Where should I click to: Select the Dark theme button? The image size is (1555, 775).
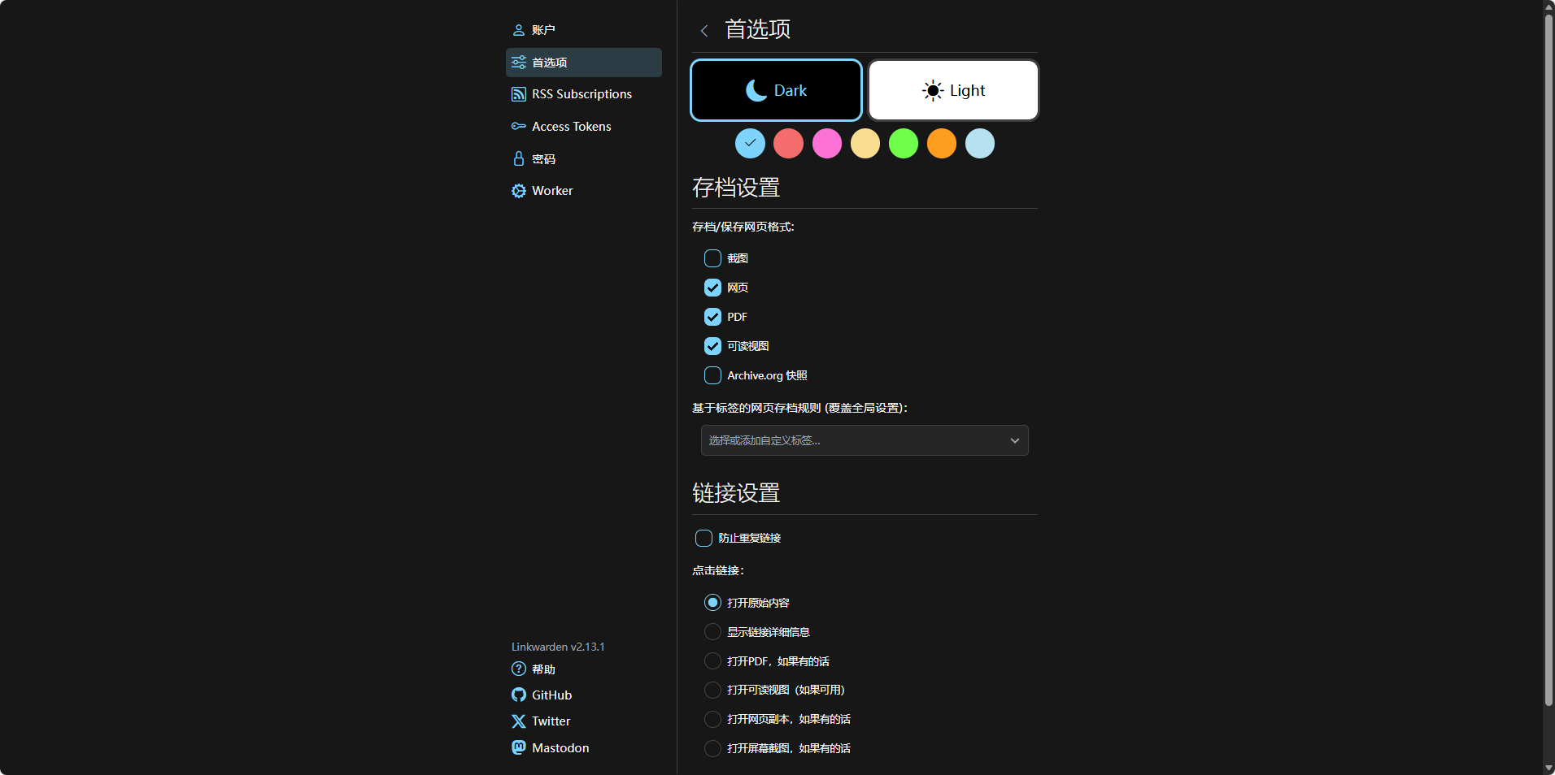click(776, 90)
